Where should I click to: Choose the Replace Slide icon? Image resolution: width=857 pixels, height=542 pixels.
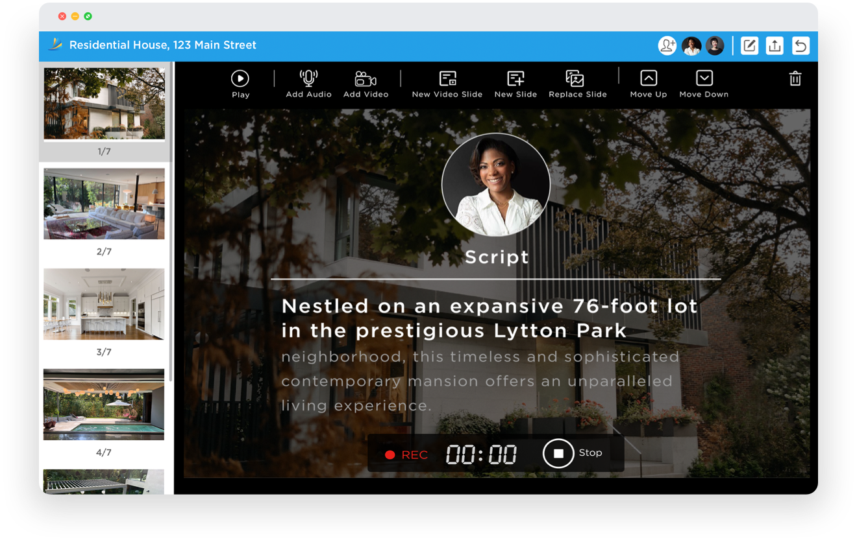click(x=577, y=84)
